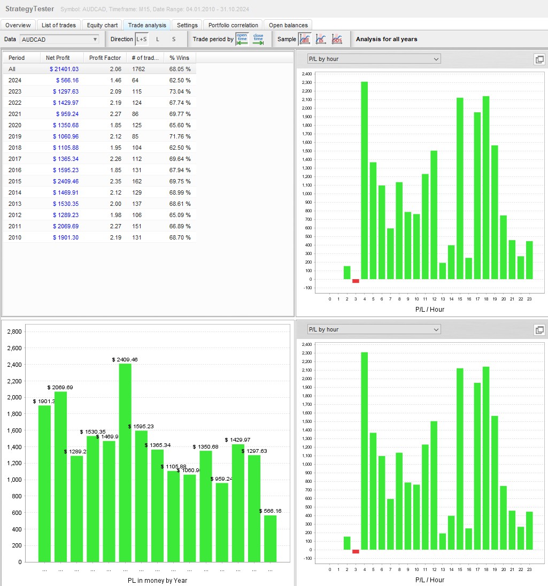Open bottom P/L by hour chart dropdown
548x586 pixels.
[x=374, y=329]
